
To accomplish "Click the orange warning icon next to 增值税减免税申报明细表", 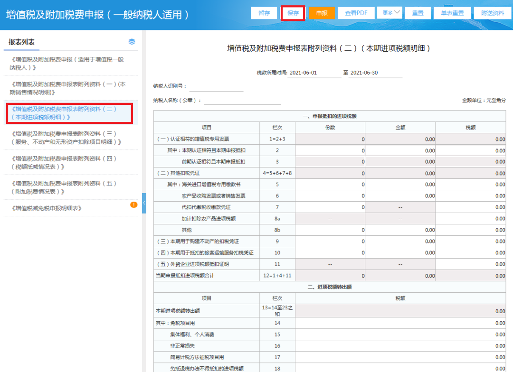I will coord(134,205).
